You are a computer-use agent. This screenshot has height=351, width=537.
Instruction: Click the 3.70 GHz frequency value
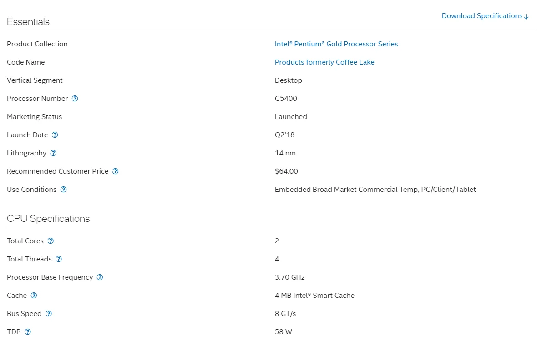289,277
